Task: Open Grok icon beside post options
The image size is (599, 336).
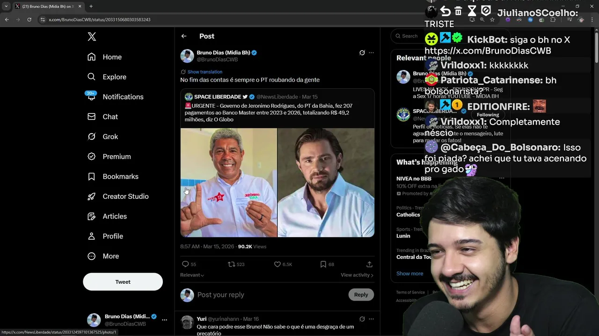Action: [x=362, y=53]
